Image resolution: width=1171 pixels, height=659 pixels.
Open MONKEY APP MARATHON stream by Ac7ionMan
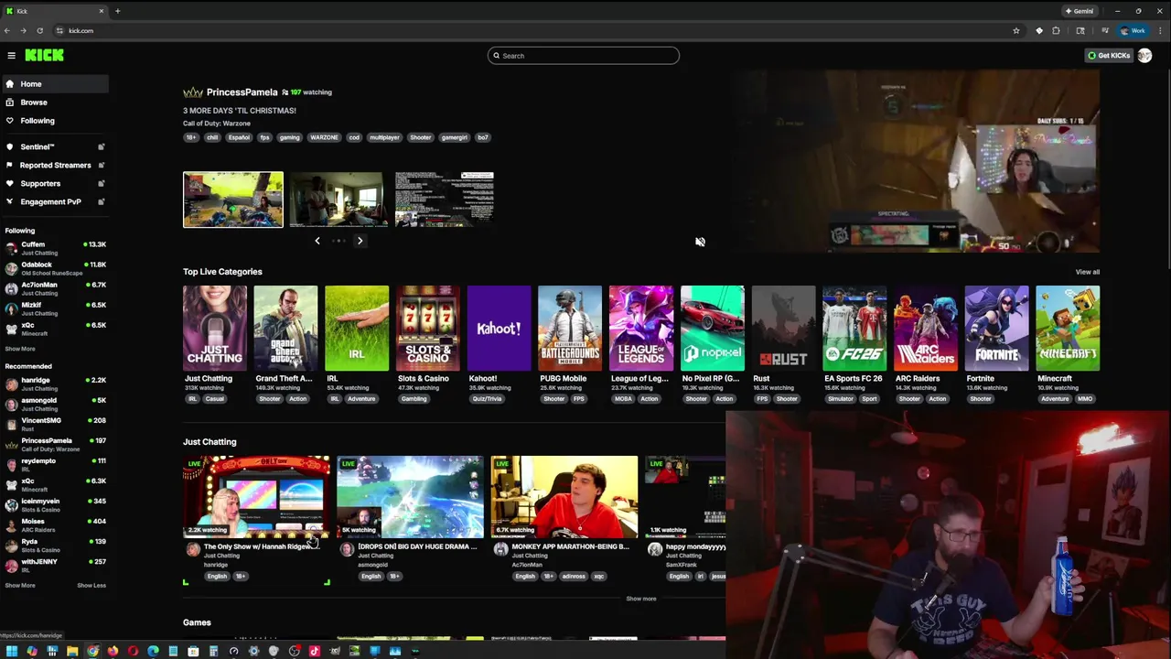click(564, 497)
